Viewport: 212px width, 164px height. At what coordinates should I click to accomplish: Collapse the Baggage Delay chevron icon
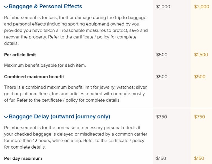(6, 117)
